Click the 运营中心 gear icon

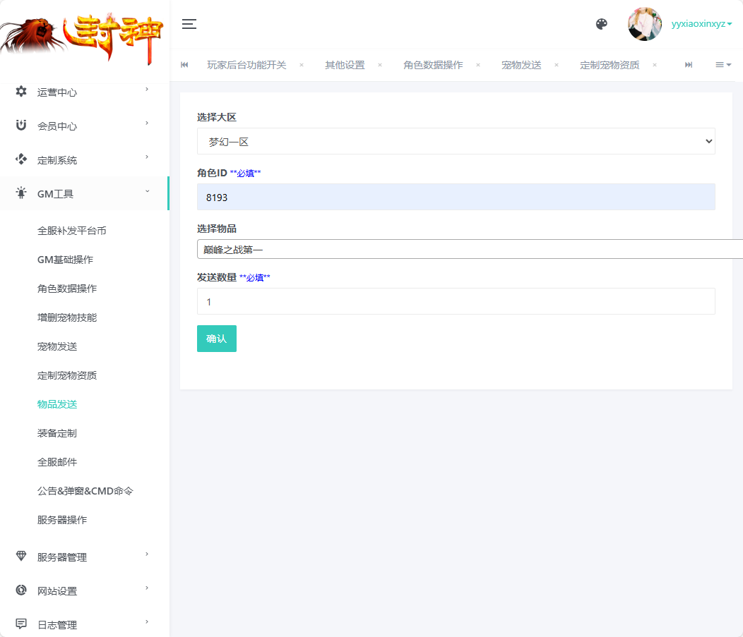(x=20, y=91)
